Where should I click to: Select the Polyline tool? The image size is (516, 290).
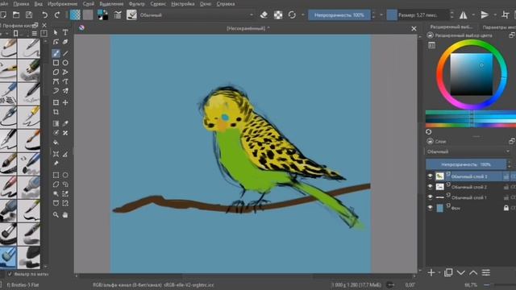pyautogui.click(x=65, y=72)
